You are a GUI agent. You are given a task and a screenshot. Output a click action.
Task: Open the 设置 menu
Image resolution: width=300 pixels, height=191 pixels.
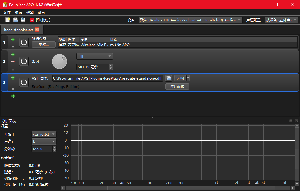41,12
